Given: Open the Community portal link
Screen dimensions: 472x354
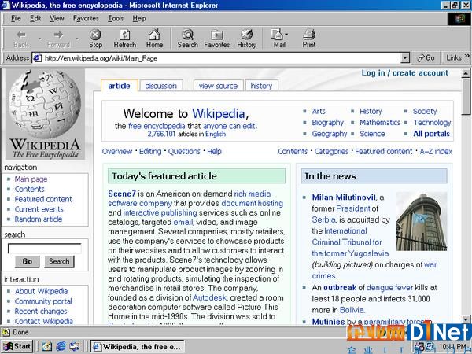Looking at the screenshot, I should (x=43, y=301).
